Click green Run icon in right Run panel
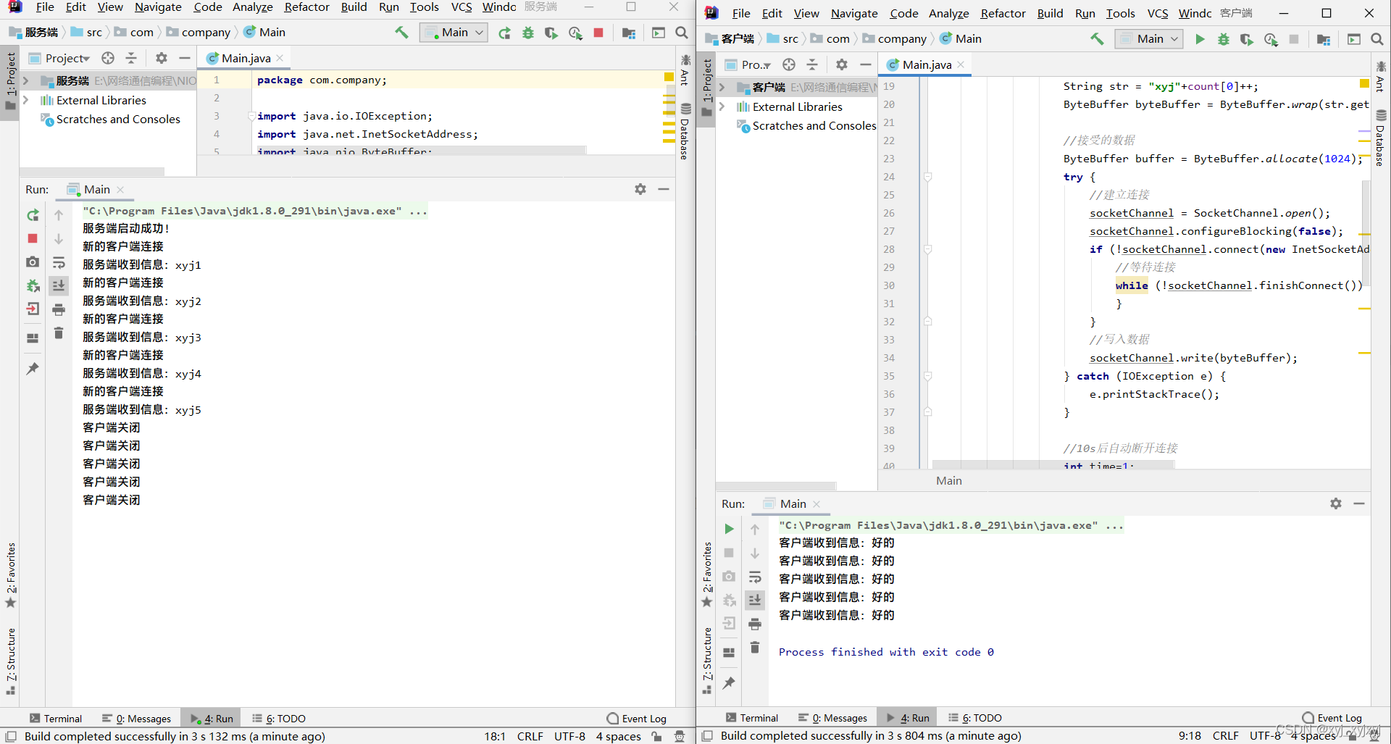 coord(729,529)
